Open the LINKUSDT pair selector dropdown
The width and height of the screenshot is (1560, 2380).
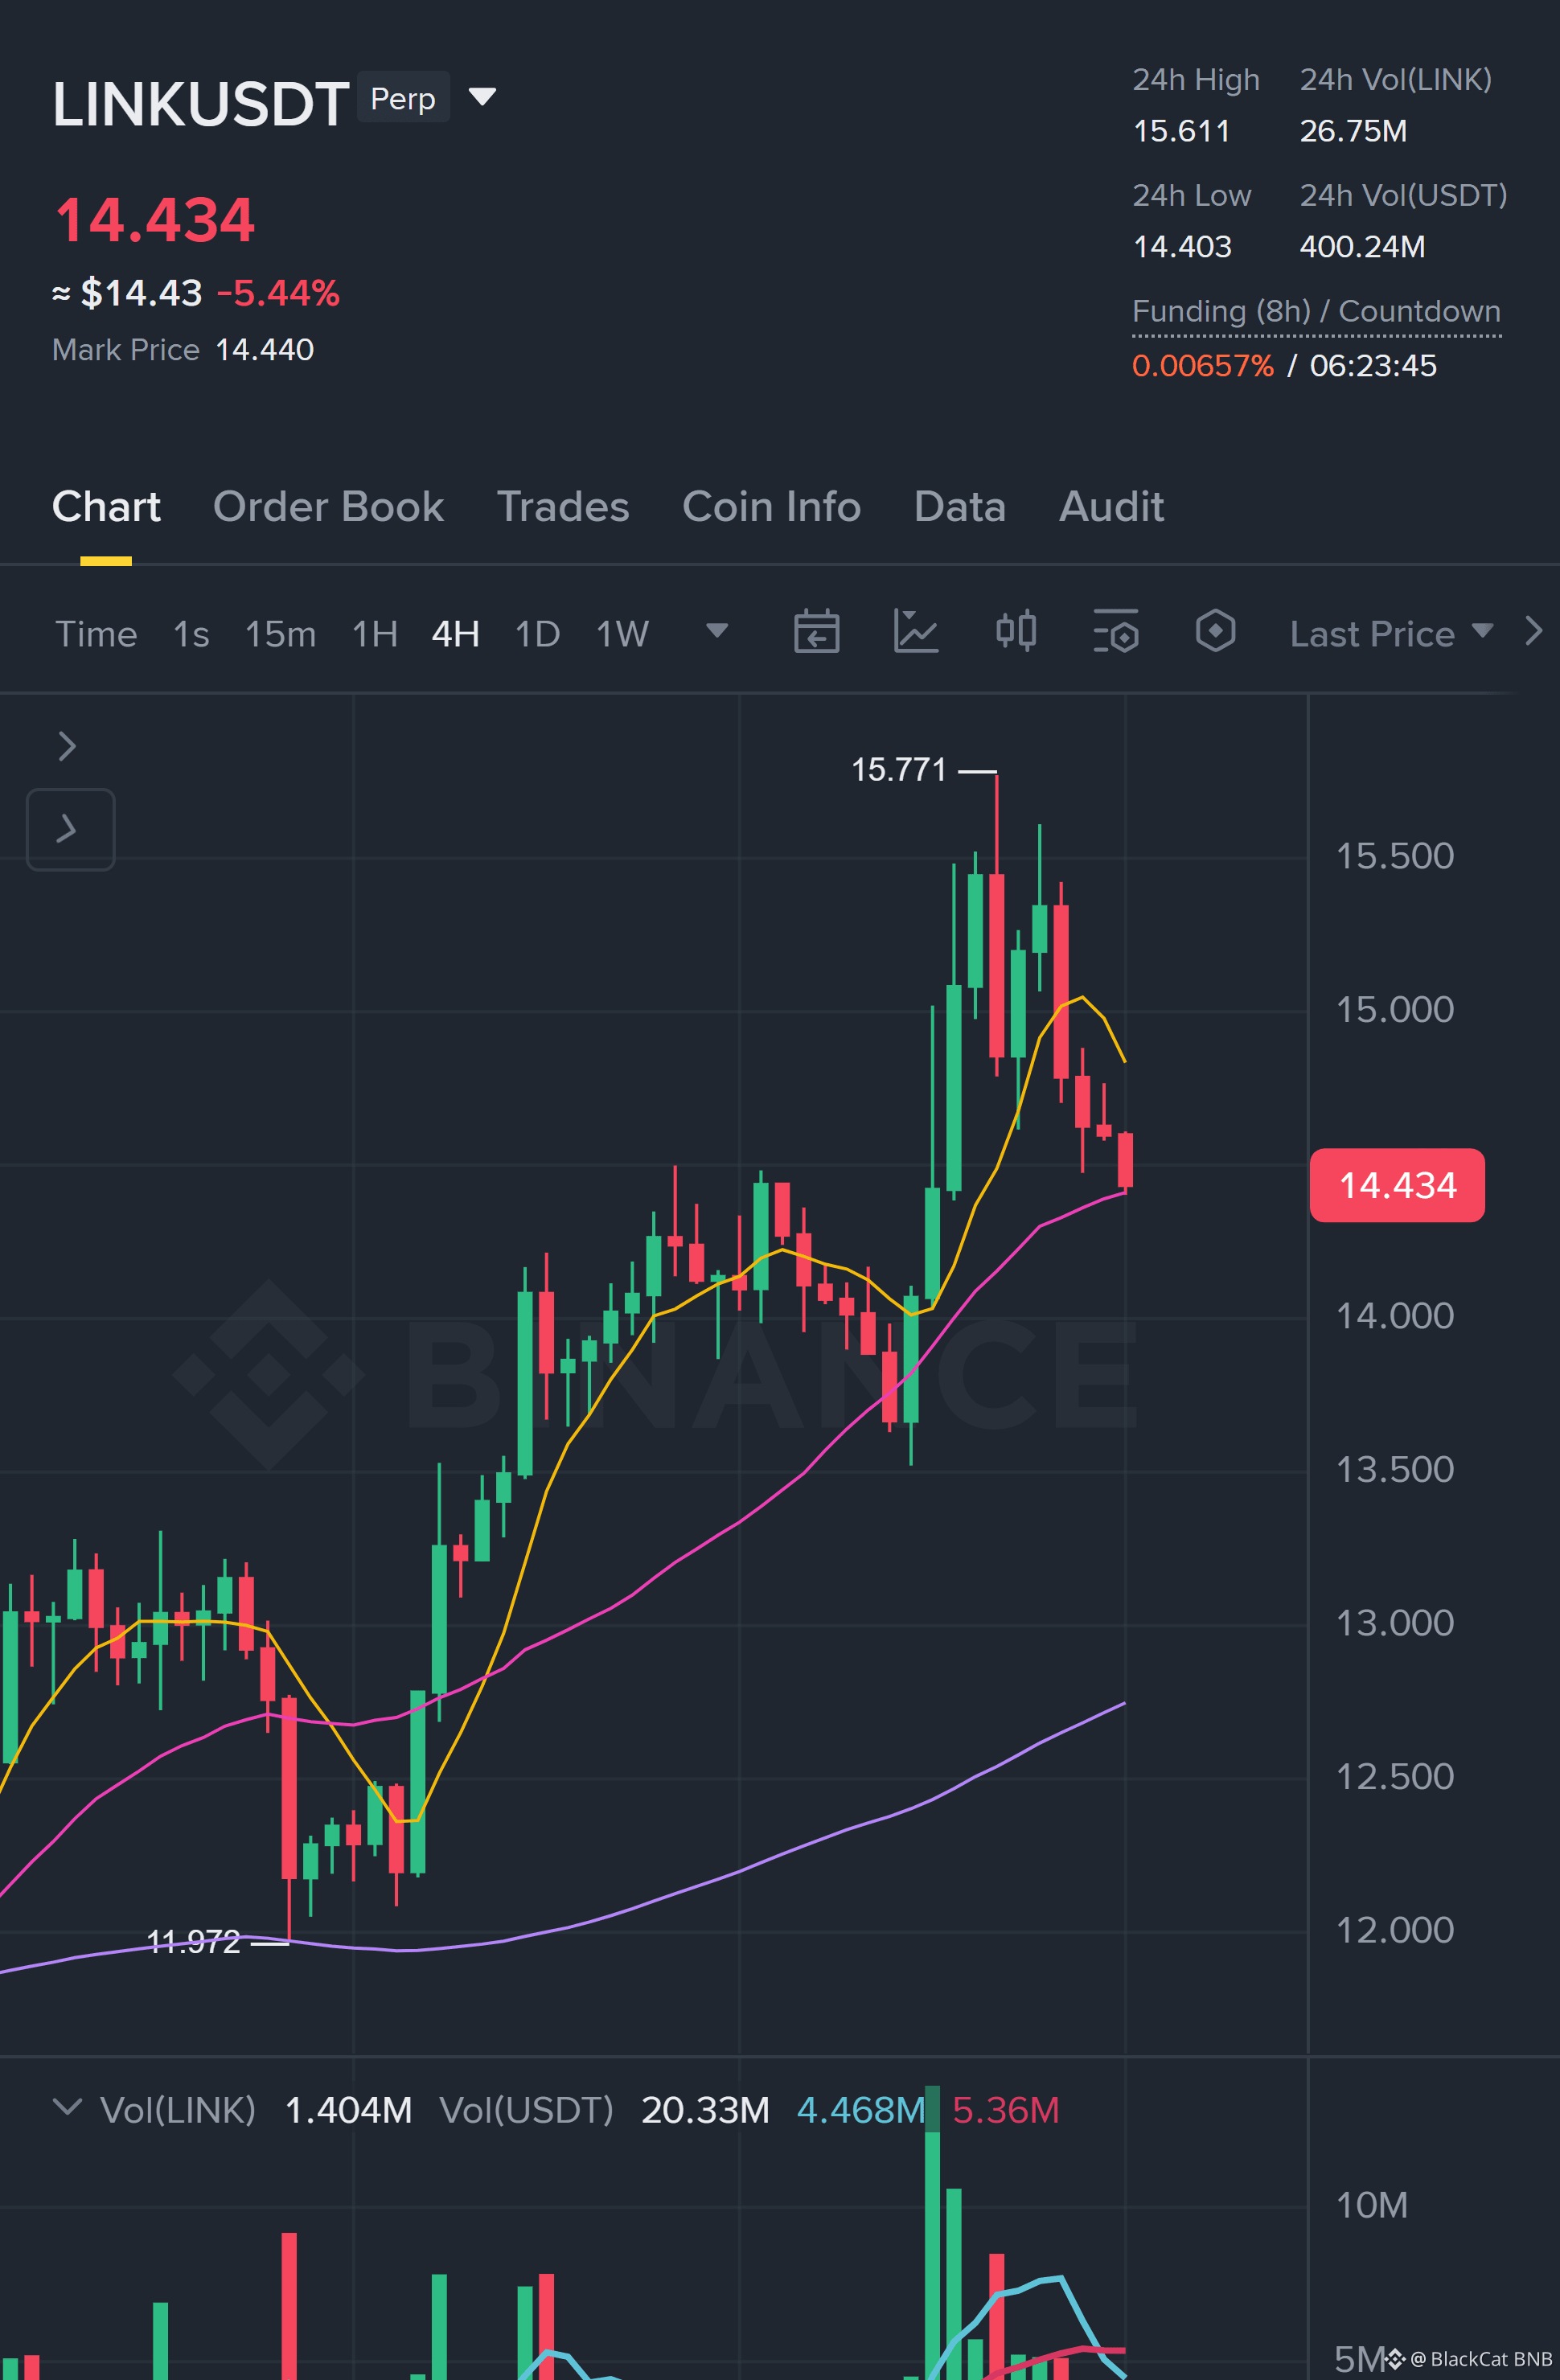483,96
